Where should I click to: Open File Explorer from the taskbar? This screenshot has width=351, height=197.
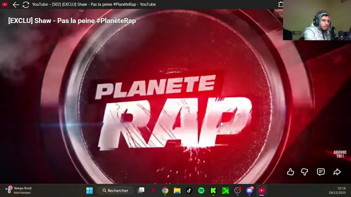177,190
